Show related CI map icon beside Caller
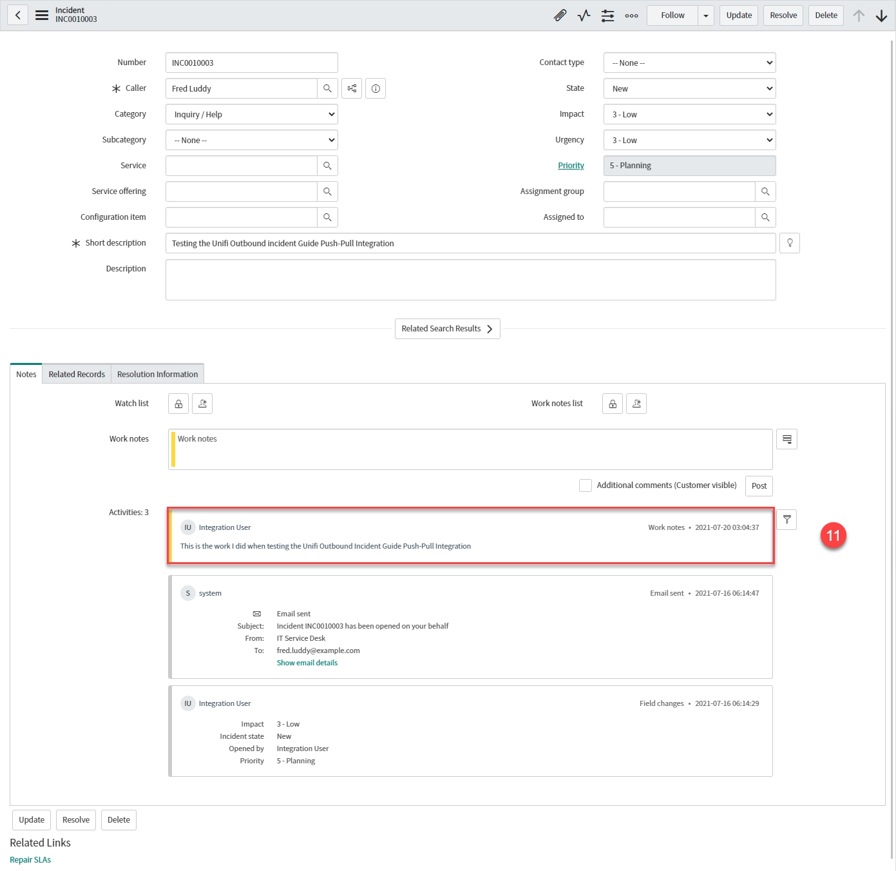 [x=352, y=88]
